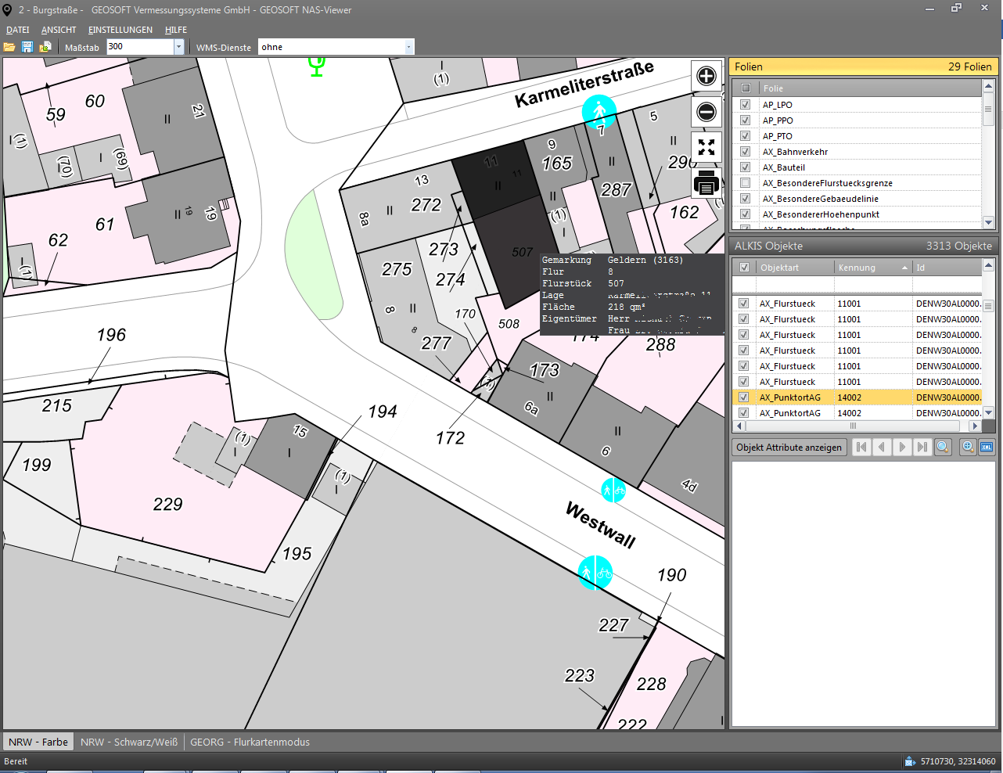Hide the AX_BesondereGebaeudelinie layer
This screenshot has height=773, width=1003.
(x=746, y=198)
